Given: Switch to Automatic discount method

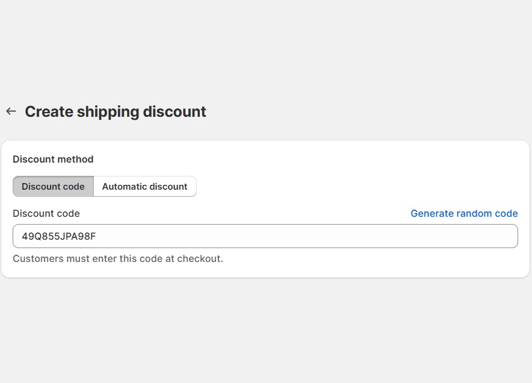Looking at the screenshot, I should (x=144, y=187).
